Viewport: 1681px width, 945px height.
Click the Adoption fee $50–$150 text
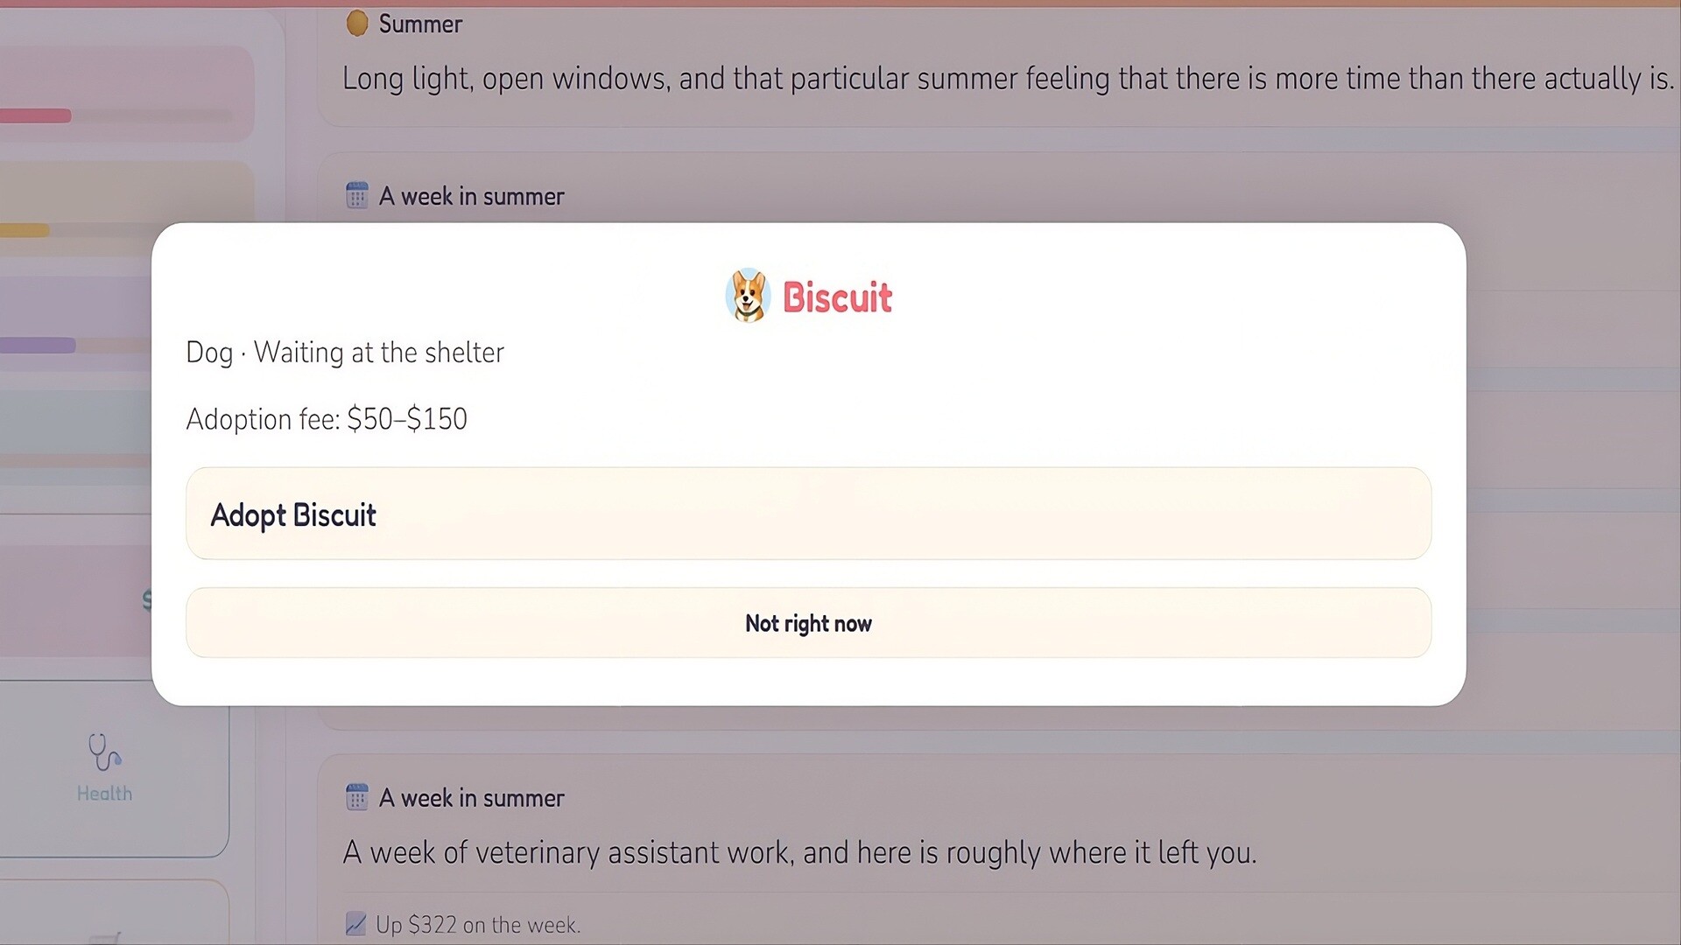327,419
